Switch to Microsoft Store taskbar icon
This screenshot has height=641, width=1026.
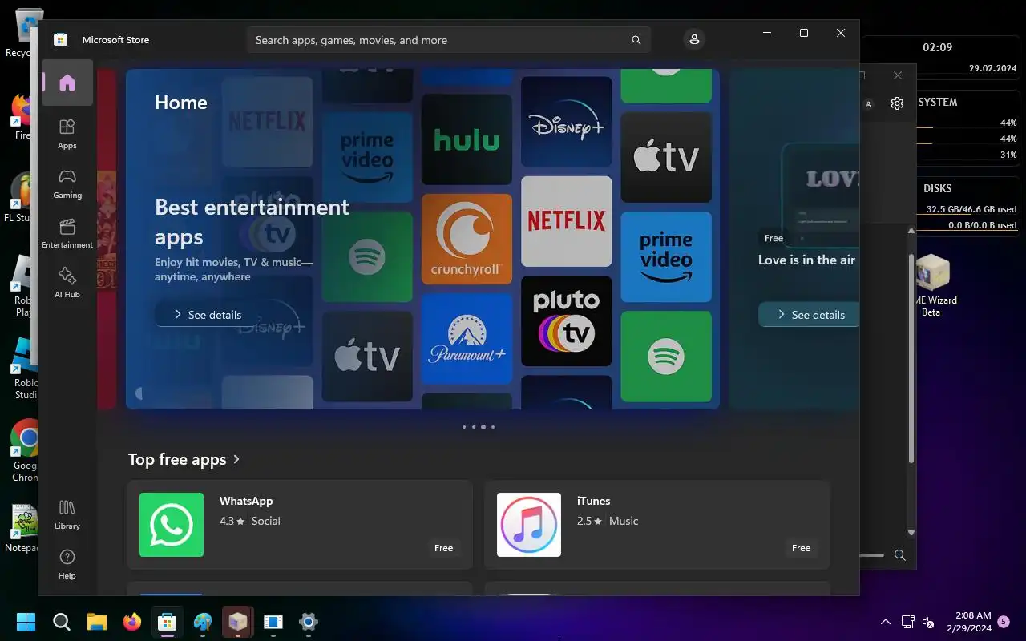tap(167, 622)
